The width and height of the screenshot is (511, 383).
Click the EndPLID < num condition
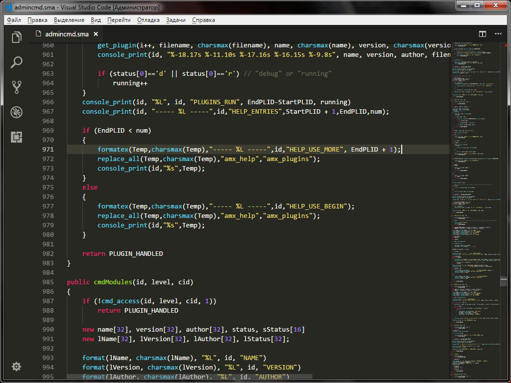[x=123, y=131]
